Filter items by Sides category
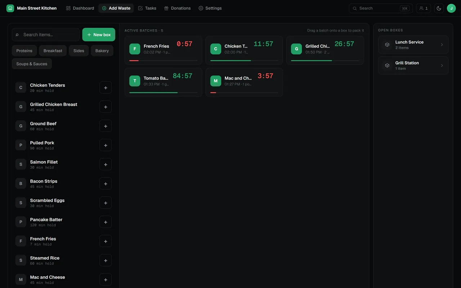This screenshot has width=461, height=288. pyautogui.click(x=79, y=51)
